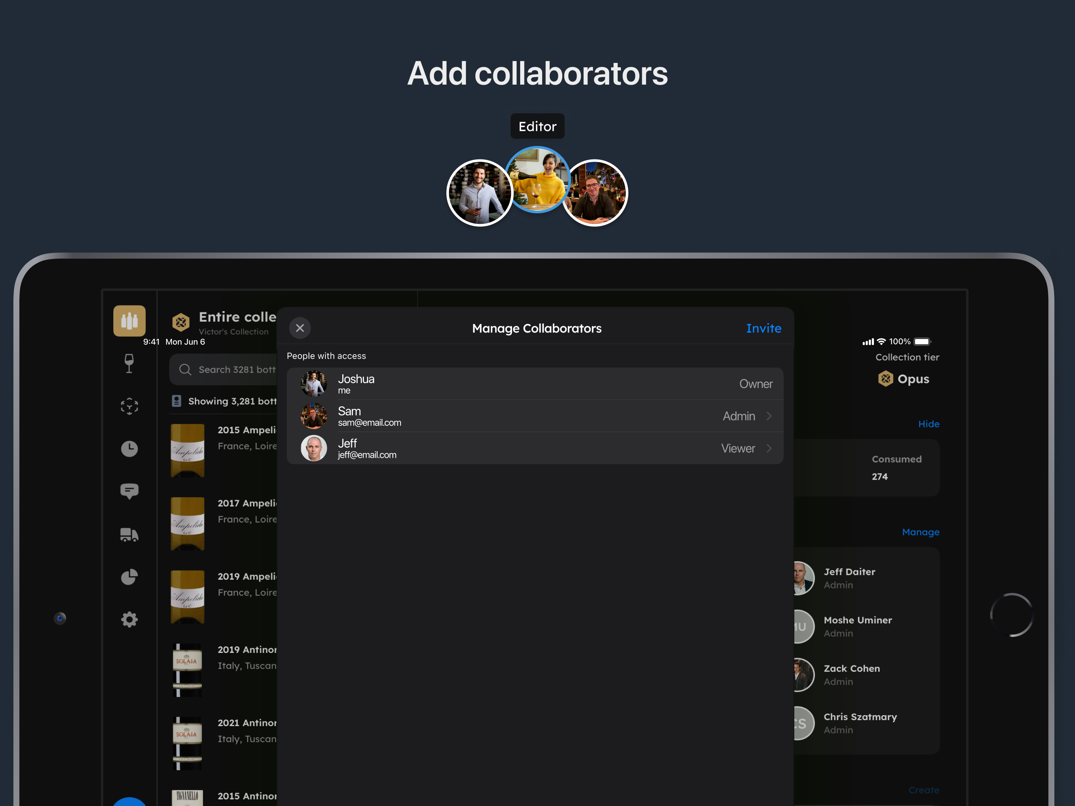Click the battery status icon

[922, 342]
